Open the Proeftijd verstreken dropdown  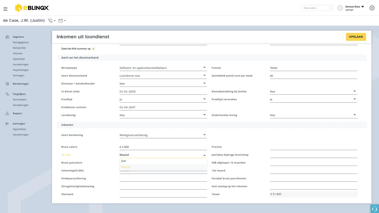(x=314, y=99)
